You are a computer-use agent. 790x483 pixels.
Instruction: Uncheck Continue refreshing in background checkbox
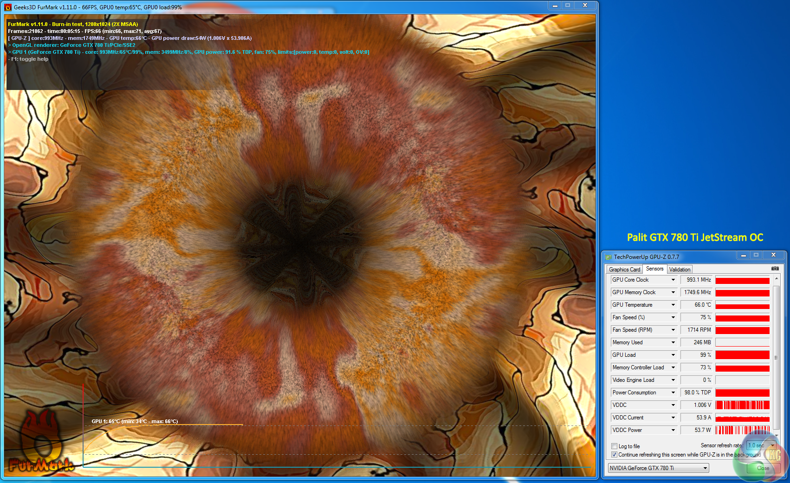tap(614, 455)
